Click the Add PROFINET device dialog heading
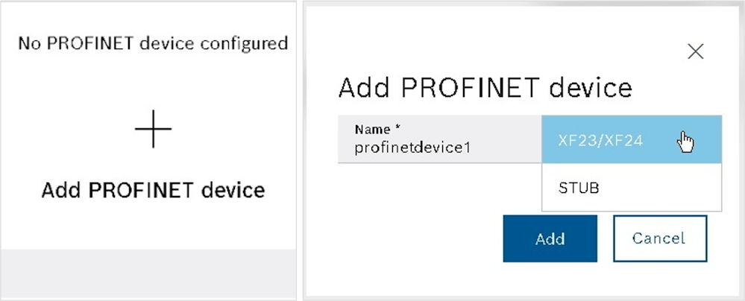This screenshot has height=301, width=745. click(x=485, y=88)
